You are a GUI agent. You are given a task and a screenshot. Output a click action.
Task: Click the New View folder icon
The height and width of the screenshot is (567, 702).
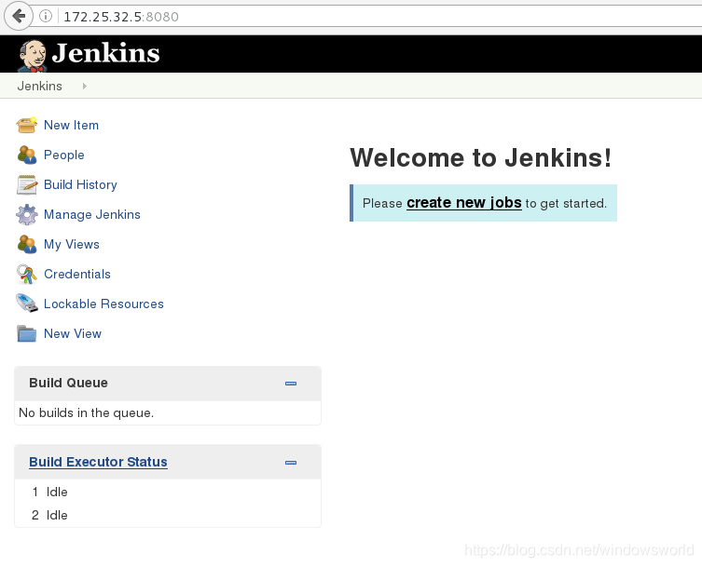(26, 333)
